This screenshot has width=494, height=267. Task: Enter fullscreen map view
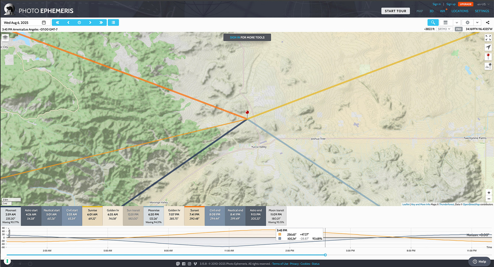[488, 38]
